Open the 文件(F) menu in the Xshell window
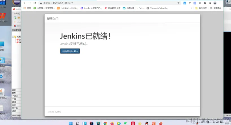This screenshot has height=125, width=231. [x=17, y=13]
